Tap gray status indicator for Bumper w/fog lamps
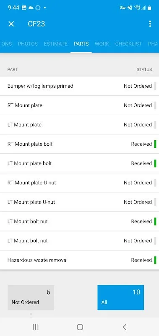This screenshot has width=159, height=336. point(155,86)
